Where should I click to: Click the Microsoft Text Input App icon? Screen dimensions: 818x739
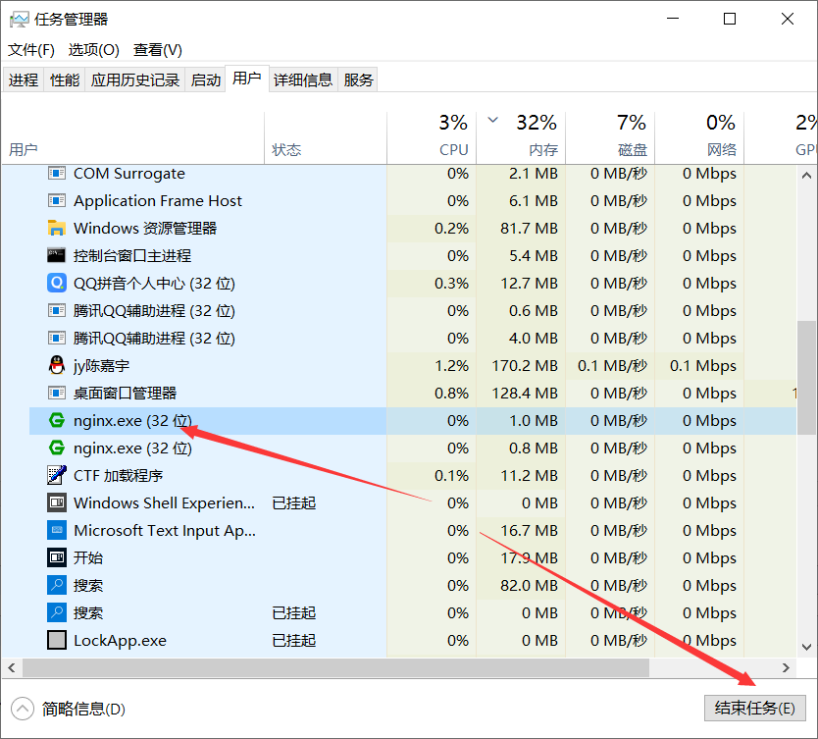tap(56, 530)
